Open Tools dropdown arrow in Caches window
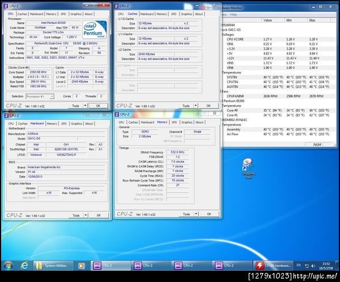 195,106
